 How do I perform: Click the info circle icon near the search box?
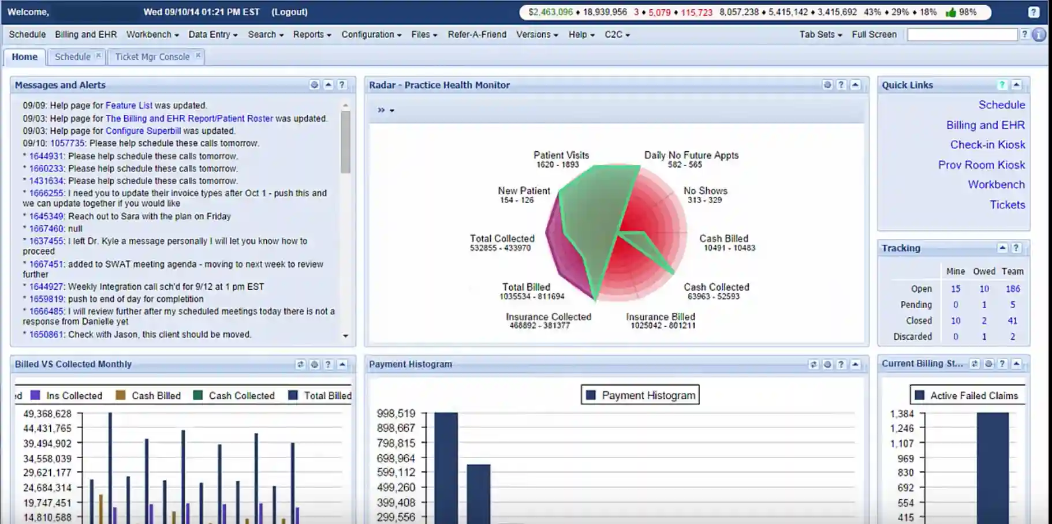pos(1039,35)
